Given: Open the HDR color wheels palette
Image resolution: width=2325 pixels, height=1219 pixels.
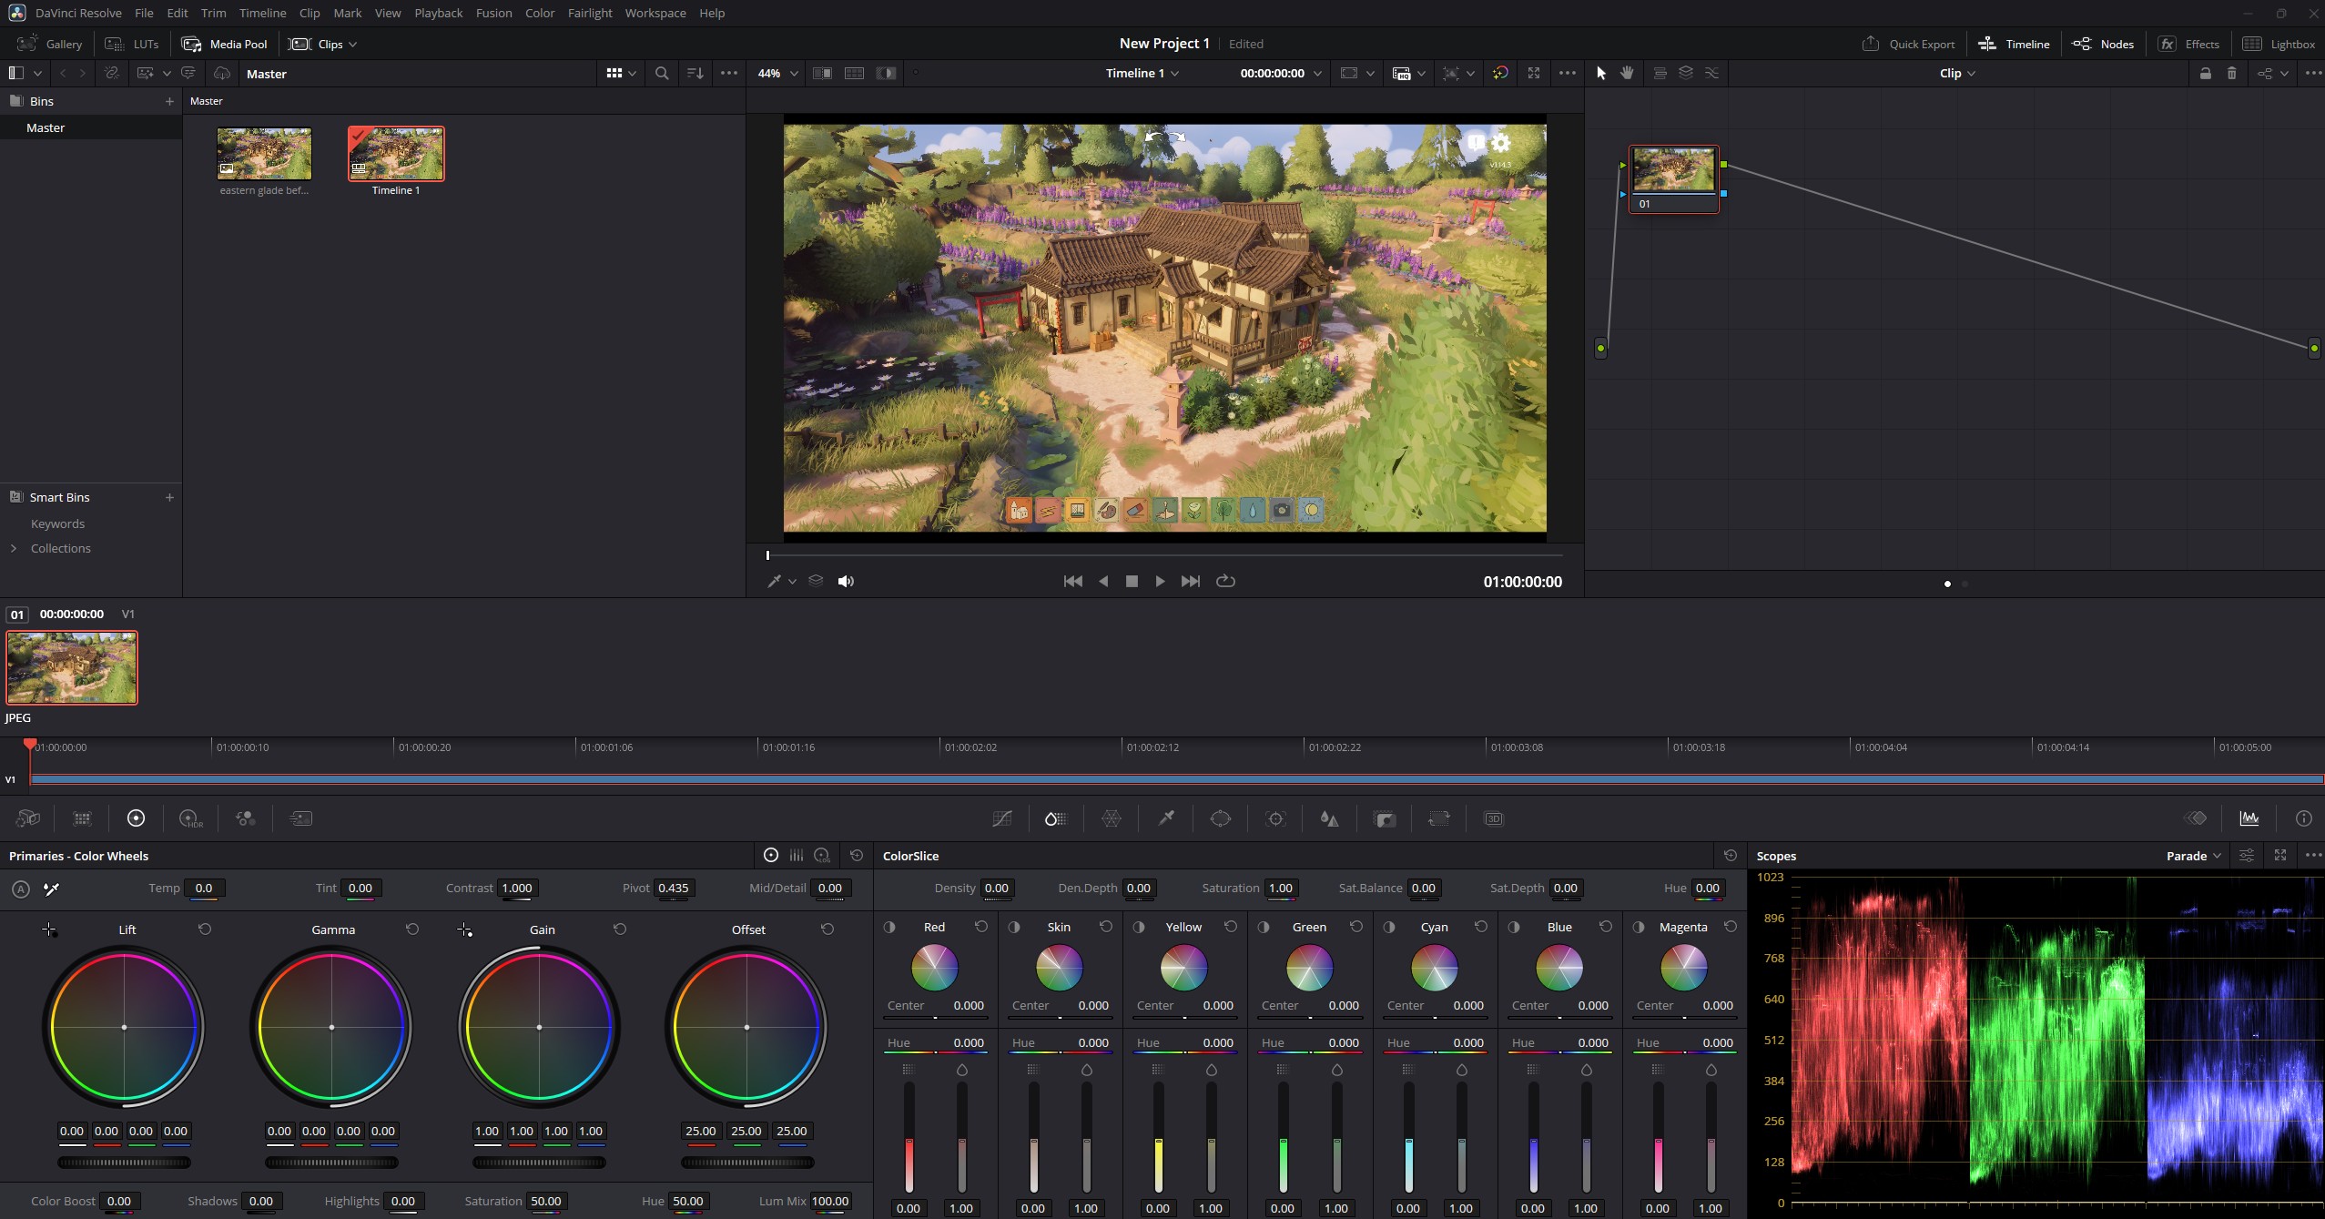Looking at the screenshot, I should click(191, 818).
